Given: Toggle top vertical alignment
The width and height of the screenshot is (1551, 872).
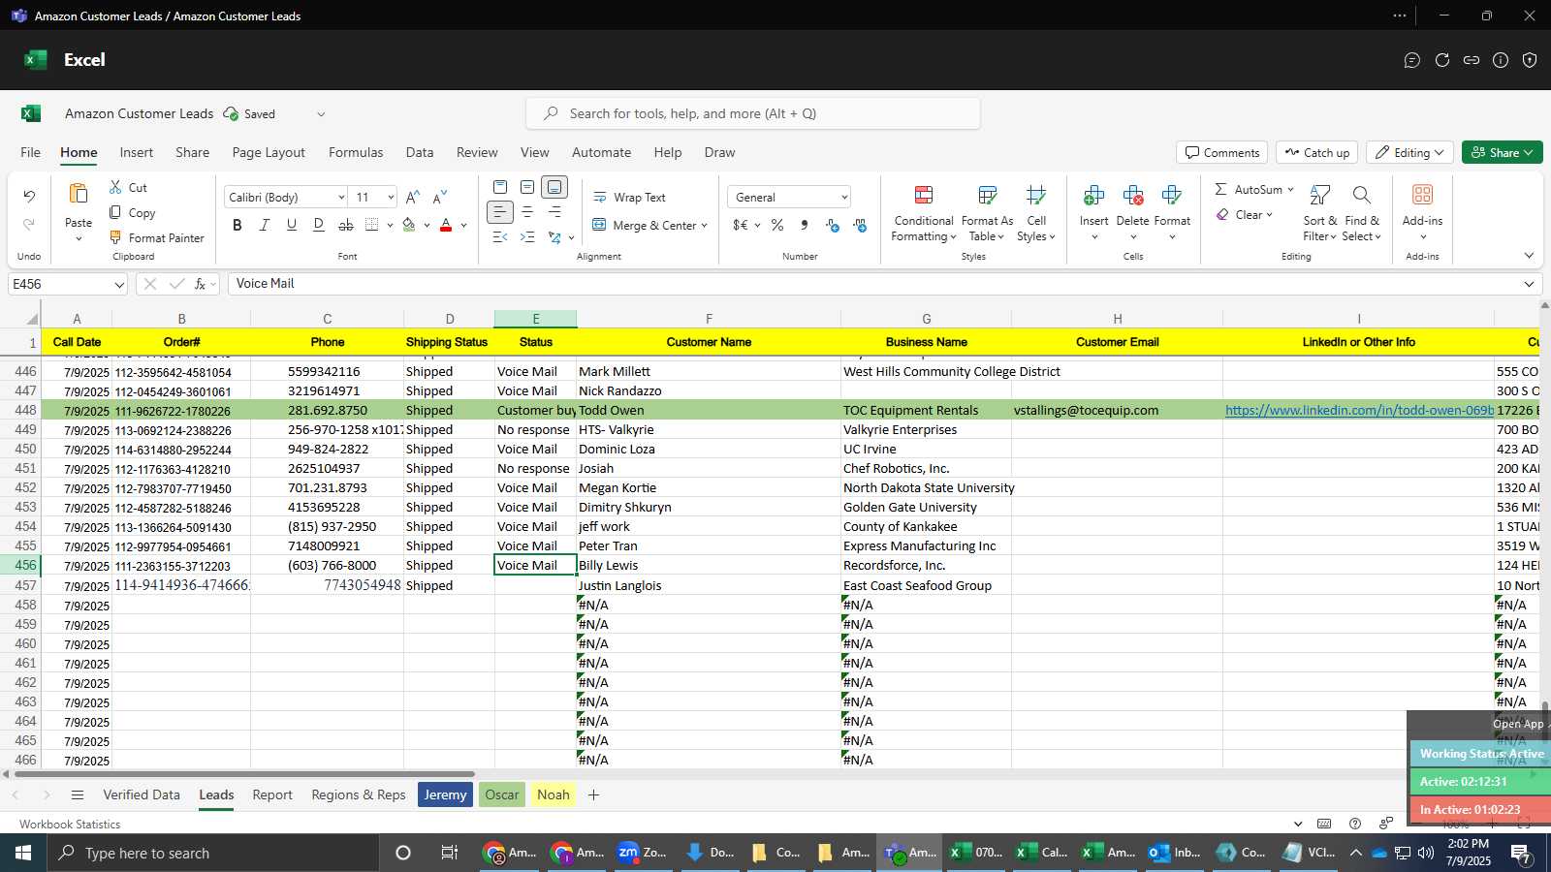Looking at the screenshot, I should click(x=500, y=187).
